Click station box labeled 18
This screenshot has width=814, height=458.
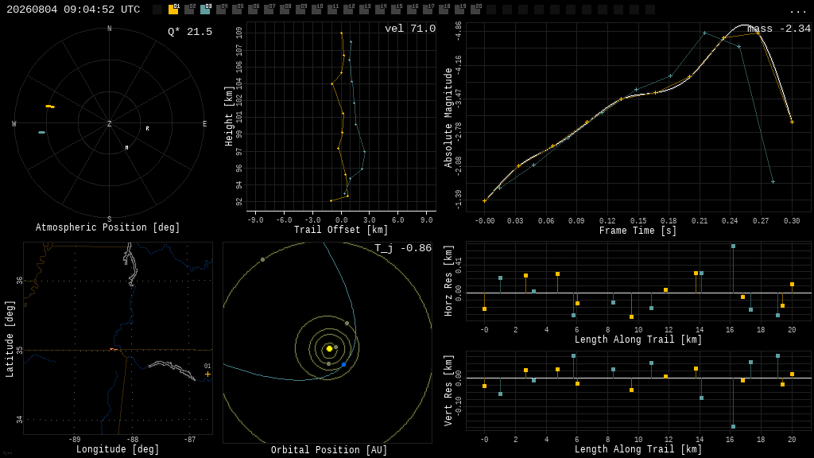click(x=444, y=10)
